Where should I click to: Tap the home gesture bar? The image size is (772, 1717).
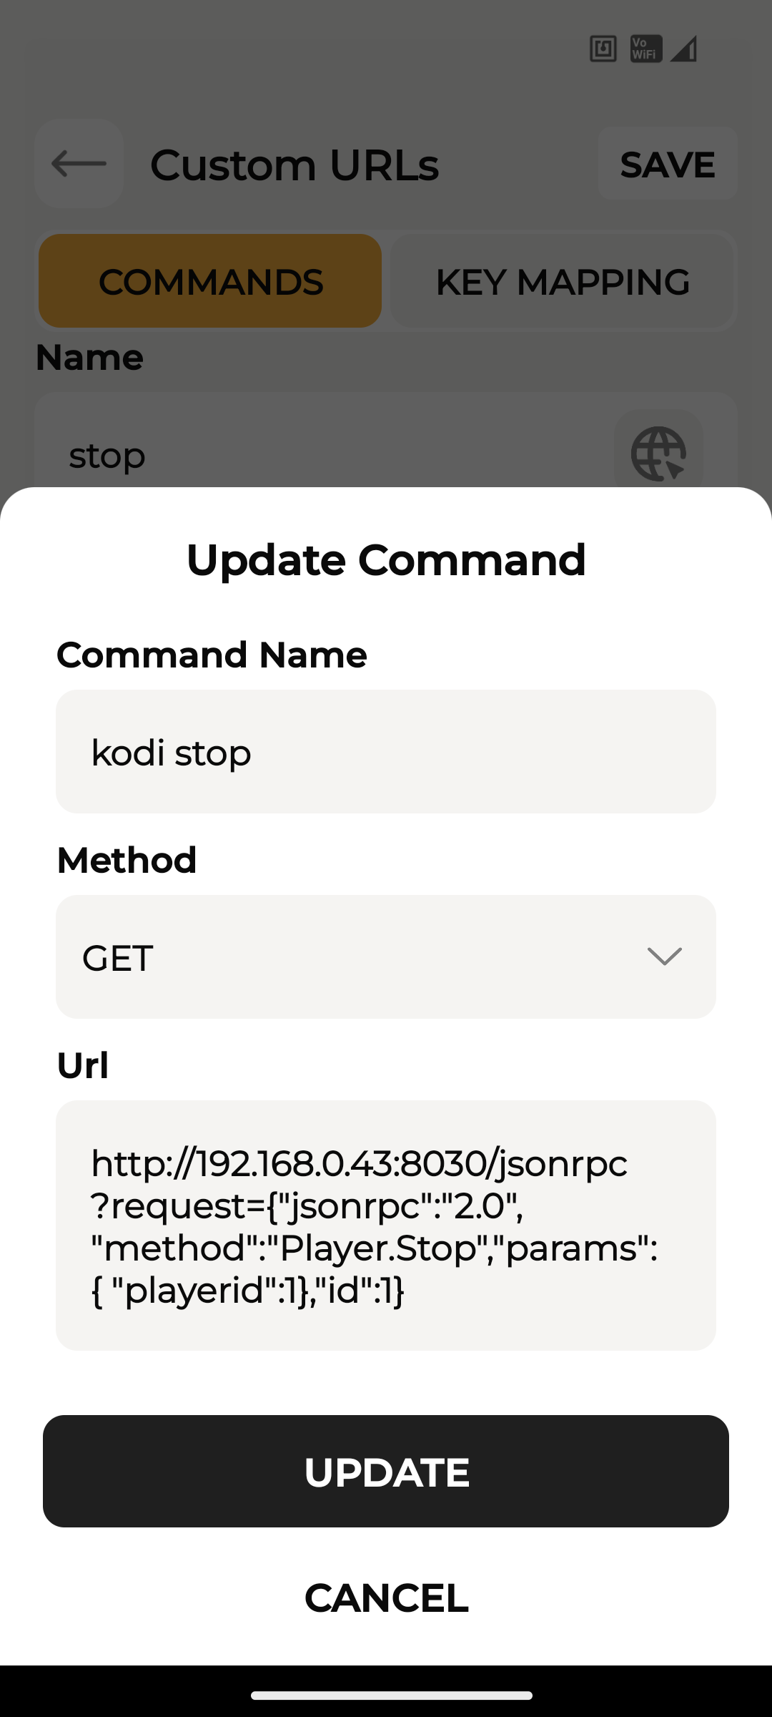point(391,1695)
